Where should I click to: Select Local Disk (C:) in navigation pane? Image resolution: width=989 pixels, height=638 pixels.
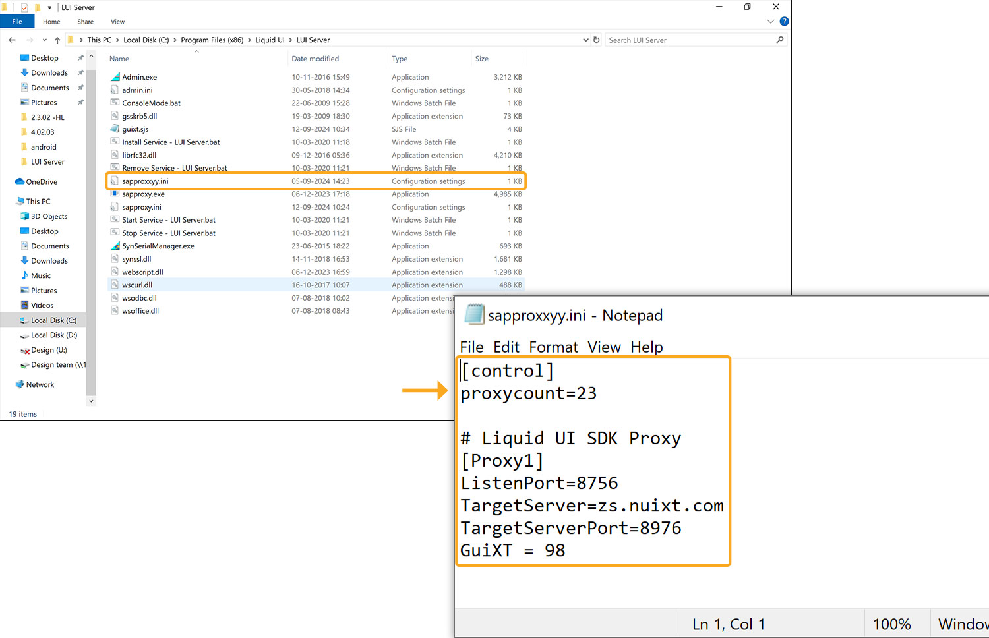click(x=53, y=320)
